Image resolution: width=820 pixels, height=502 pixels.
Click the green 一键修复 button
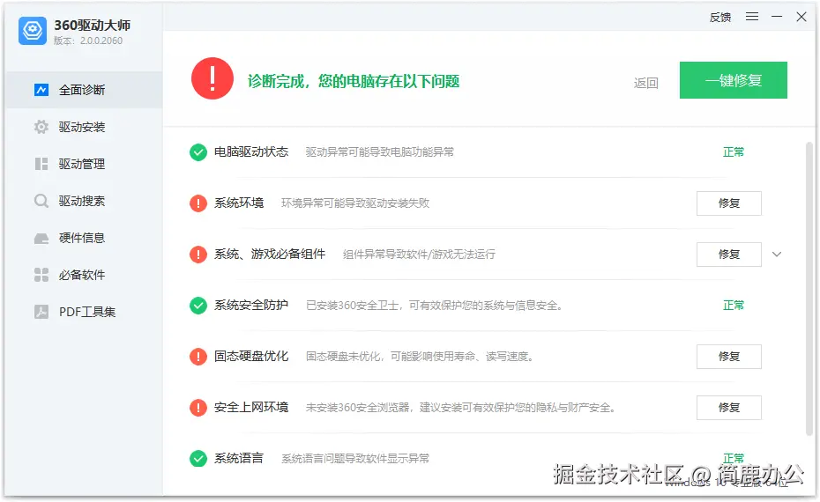click(734, 80)
